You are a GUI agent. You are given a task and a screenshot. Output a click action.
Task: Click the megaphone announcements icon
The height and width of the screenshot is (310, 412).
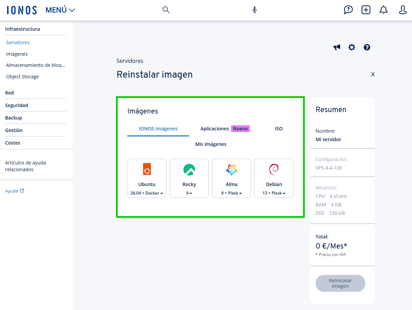coord(337,47)
